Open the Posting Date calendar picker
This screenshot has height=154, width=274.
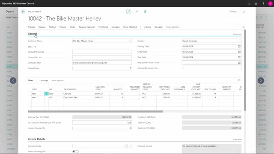pyautogui.click(x=239, y=46)
